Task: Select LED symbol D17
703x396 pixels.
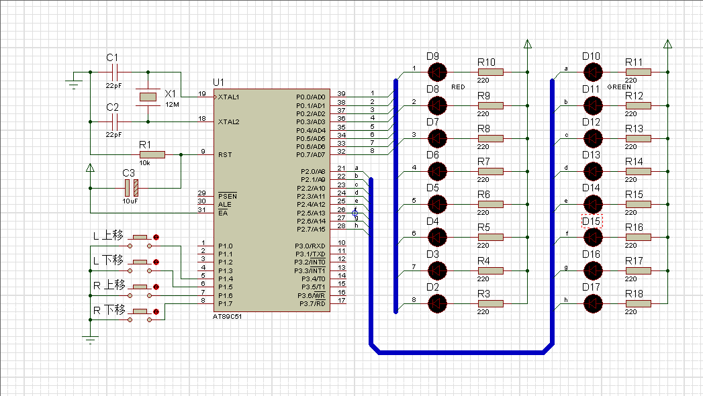Action: pos(593,304)
